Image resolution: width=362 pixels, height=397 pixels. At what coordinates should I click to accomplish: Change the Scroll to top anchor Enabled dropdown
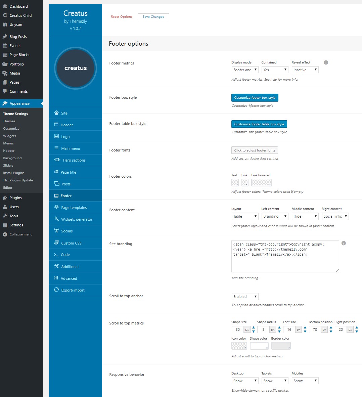tap(245, 297)
